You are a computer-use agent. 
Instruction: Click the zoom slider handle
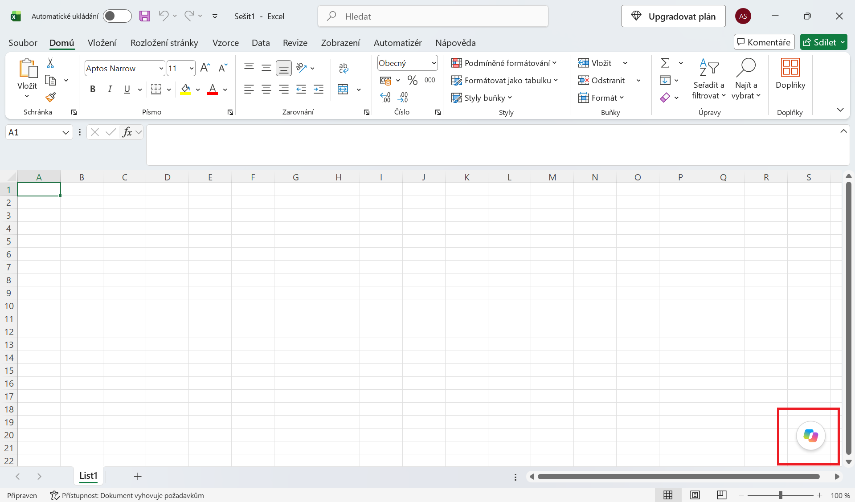[780, 495]
